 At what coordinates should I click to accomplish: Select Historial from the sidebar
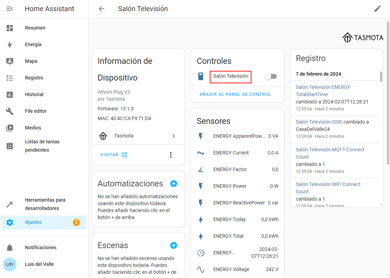tap(34, 94)
